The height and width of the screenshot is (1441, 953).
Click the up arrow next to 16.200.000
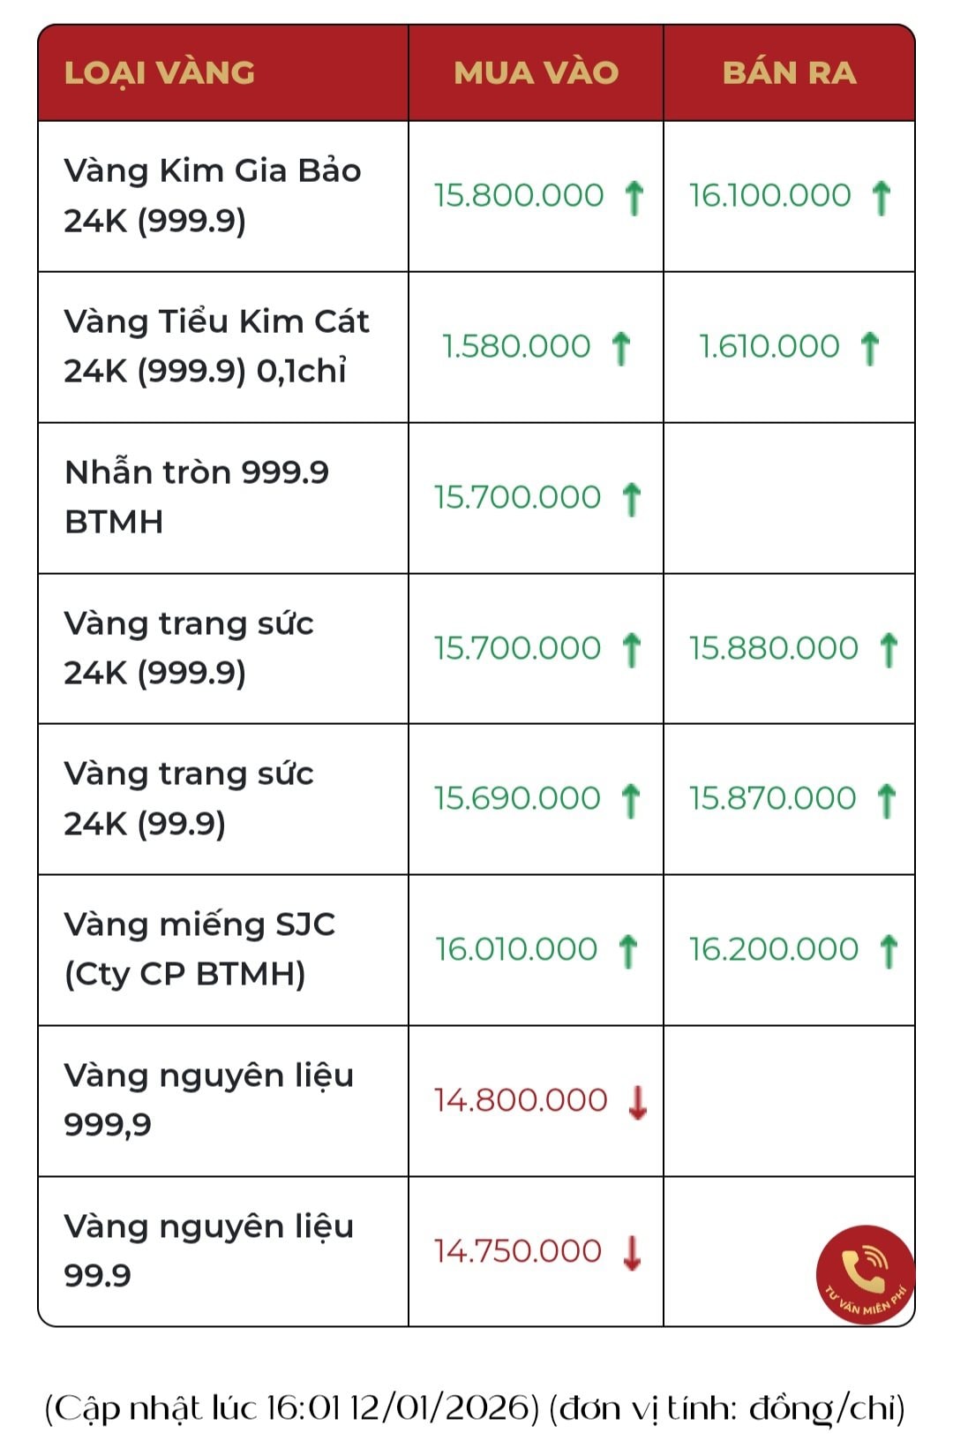889,951
